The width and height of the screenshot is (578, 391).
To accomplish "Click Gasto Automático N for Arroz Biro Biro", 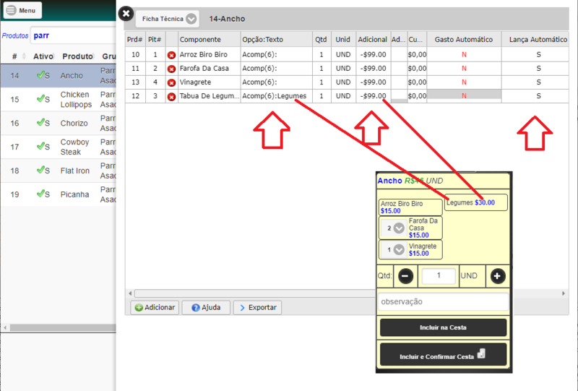I will 464,55.
